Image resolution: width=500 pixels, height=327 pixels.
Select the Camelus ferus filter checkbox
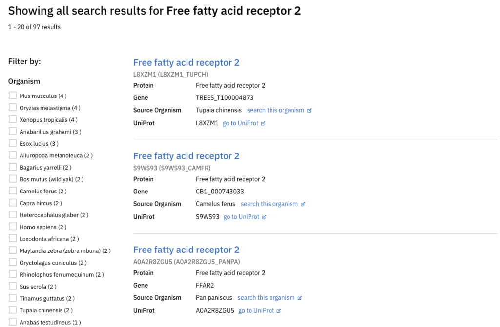coord(13,191)
